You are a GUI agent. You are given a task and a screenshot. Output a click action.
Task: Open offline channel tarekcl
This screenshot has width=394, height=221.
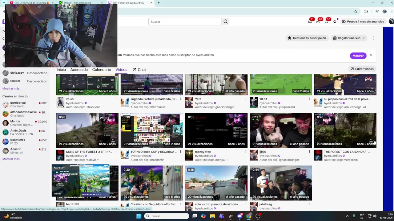tap(25, 81)
